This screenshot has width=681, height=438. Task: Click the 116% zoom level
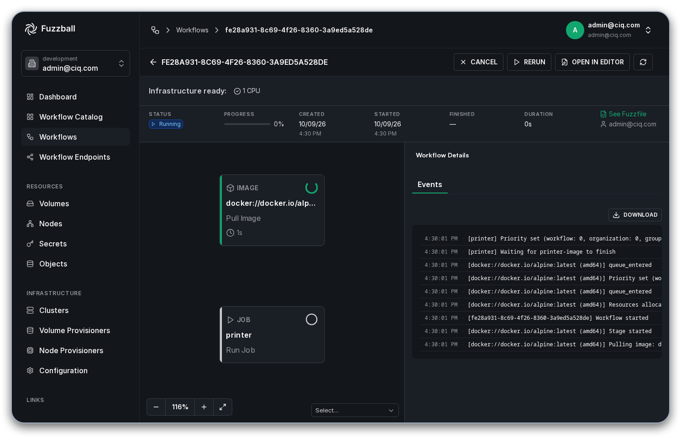pyautogui.click(x=180, y=407)
